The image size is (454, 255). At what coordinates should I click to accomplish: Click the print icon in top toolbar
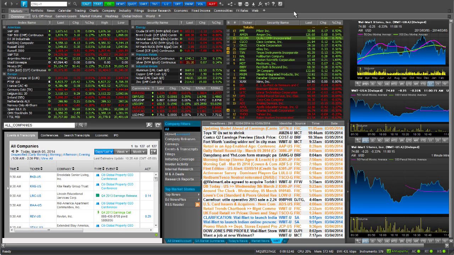(x=247, y=4)
